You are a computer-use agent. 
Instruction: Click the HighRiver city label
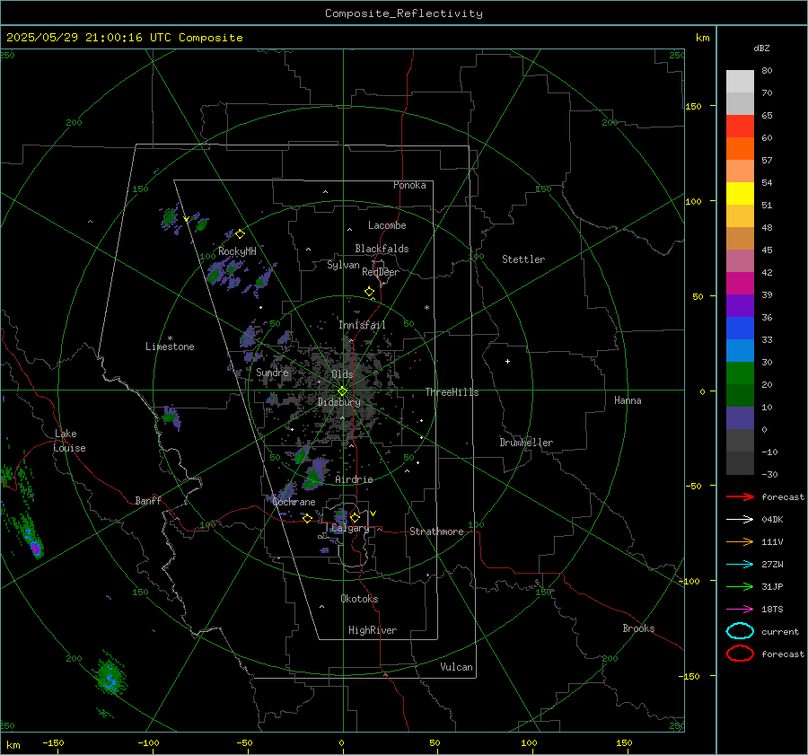click(x=372, y=630)
